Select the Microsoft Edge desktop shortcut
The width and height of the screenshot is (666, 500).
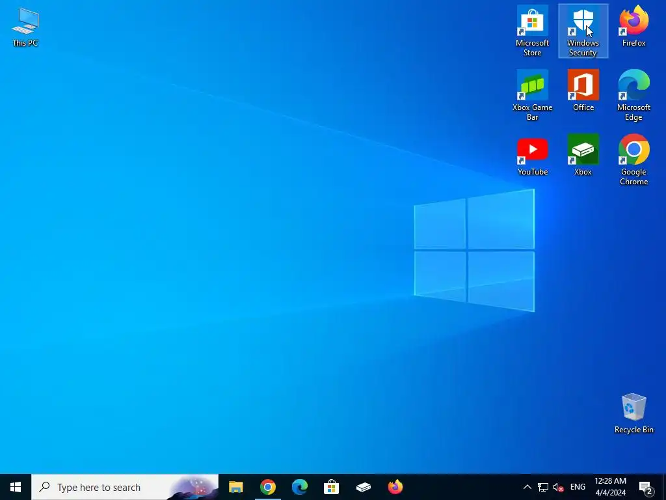[x=633, y=95]
